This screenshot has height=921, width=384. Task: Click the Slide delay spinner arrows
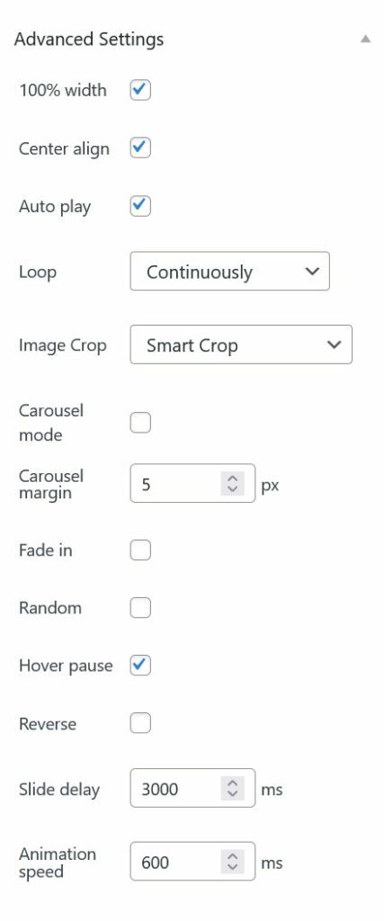[x=232, y=788]
